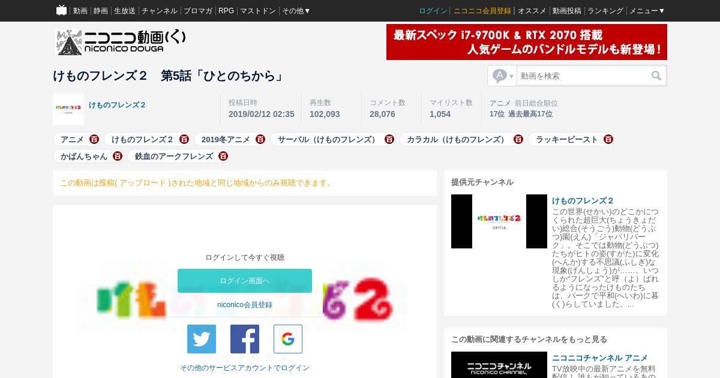Select the アニメ tag
Image resolution: width=720 pixels, height=378 pixels.
point(72,139)
